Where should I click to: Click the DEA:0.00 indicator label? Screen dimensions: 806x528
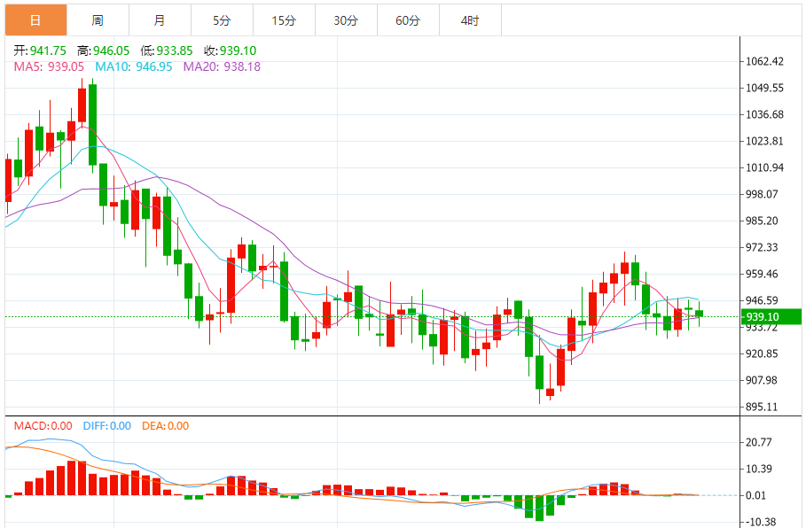coord(166,426)
